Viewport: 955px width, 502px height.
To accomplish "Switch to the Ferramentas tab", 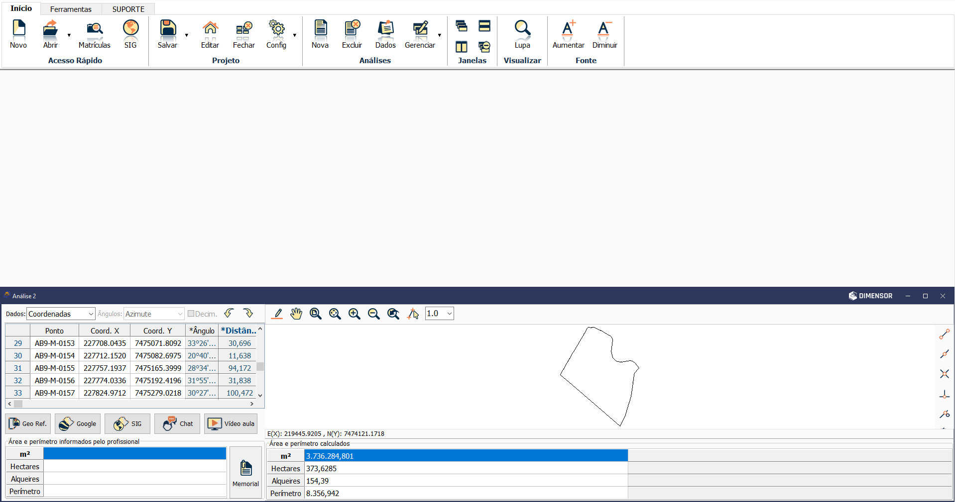I will click(71, 9).
